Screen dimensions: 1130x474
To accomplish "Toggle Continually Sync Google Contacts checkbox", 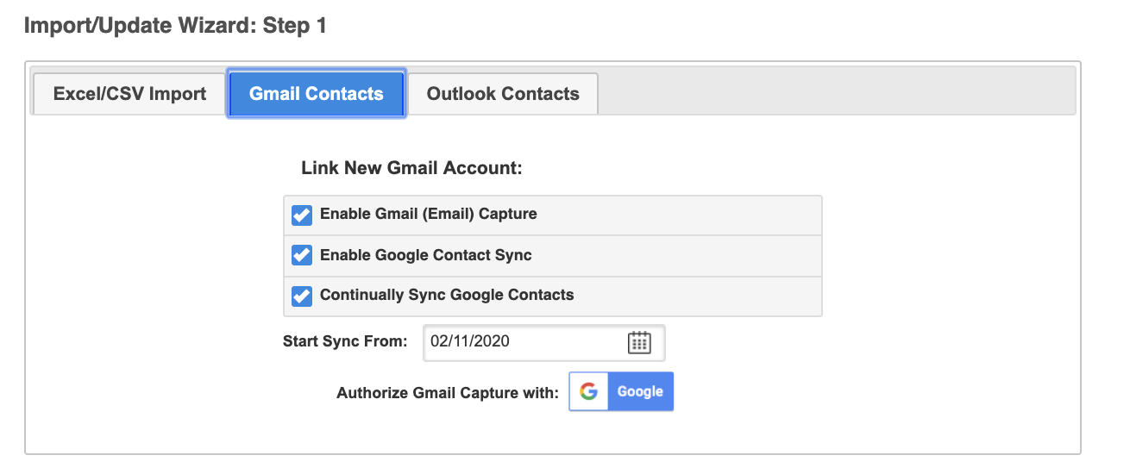I will (x=302, y=296).
